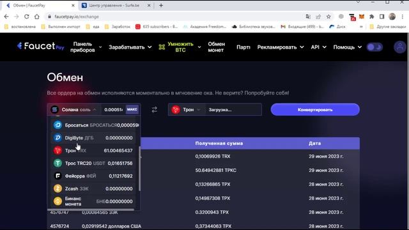Open the FaucetPay user account avatar

coord(399,47)
